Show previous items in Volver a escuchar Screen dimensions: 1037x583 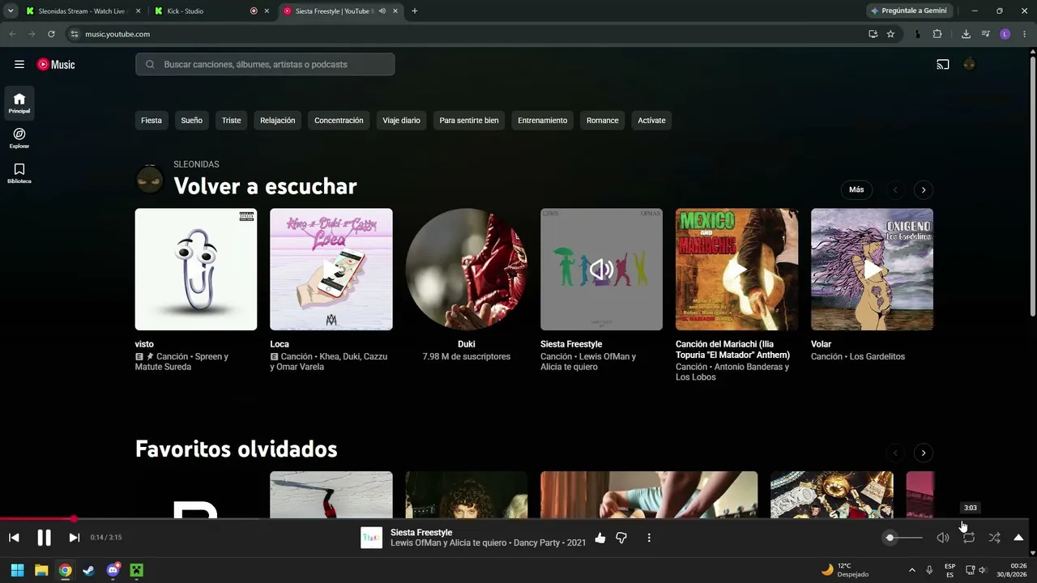pyautogui.click(x=895, y=189)
